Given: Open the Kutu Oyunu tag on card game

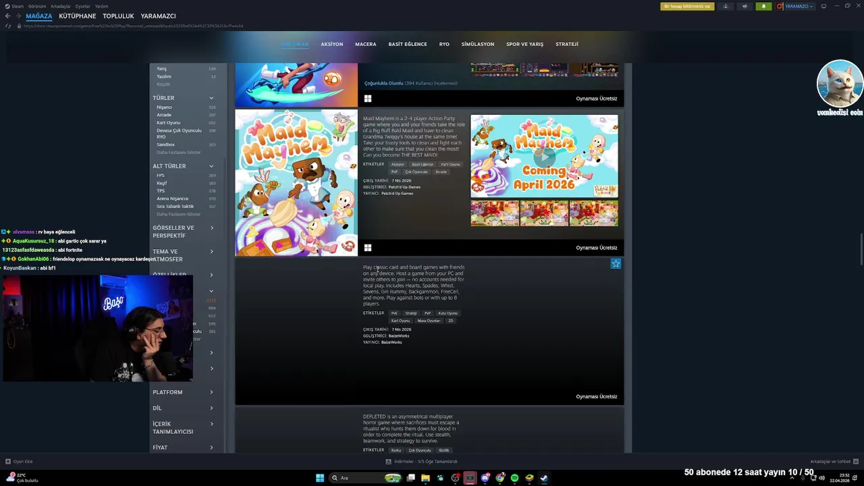Looking at the screenshot, I should [x=448, y=313].
